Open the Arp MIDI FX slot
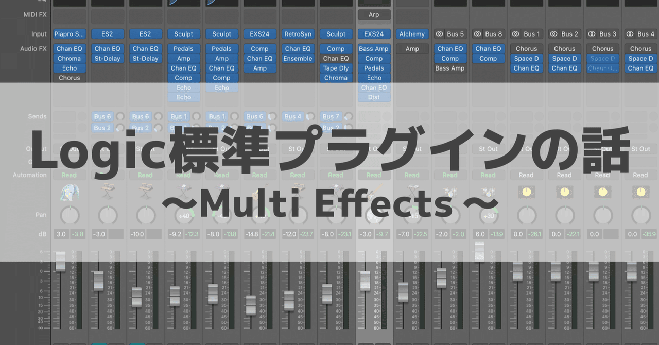The width and height of the screenshot is (659, 345). (x=374, y=14)
